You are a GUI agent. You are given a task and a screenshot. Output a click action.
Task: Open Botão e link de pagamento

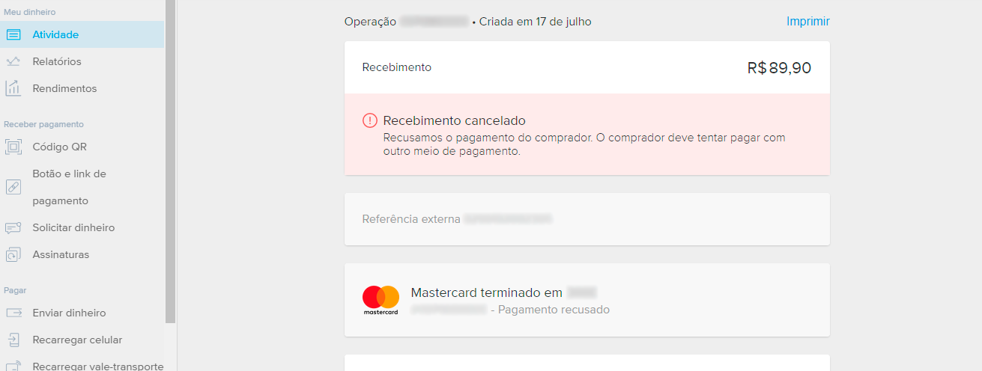point(69,187)
